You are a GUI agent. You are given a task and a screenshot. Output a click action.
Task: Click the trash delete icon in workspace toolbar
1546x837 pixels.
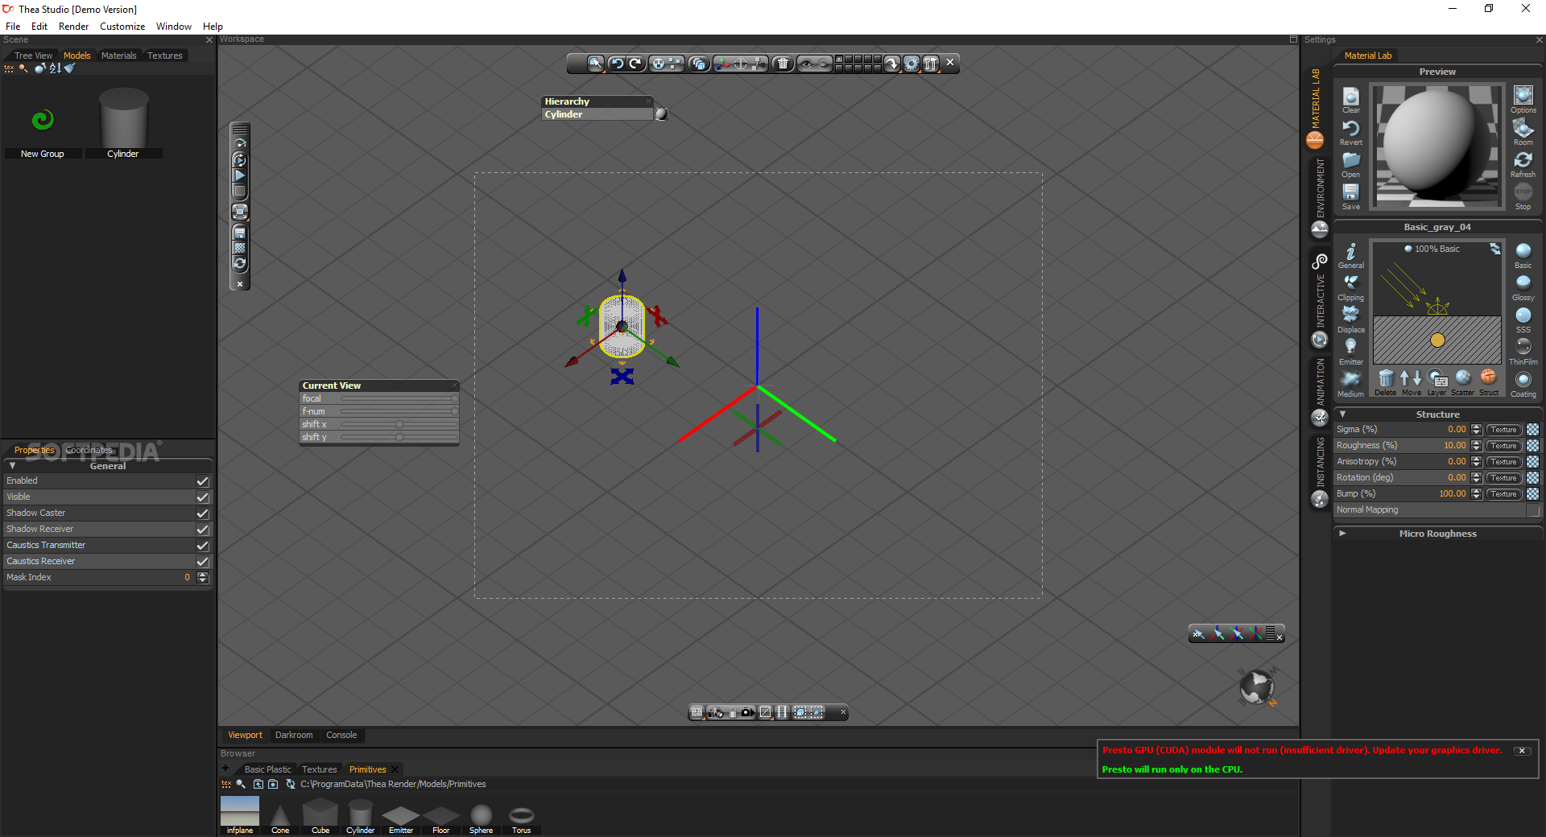[x=783, y=64]
